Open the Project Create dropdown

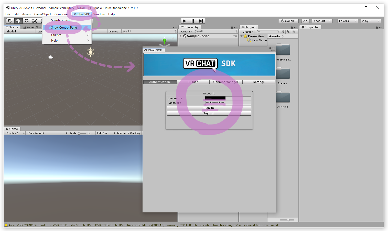[x=248, y=32]
